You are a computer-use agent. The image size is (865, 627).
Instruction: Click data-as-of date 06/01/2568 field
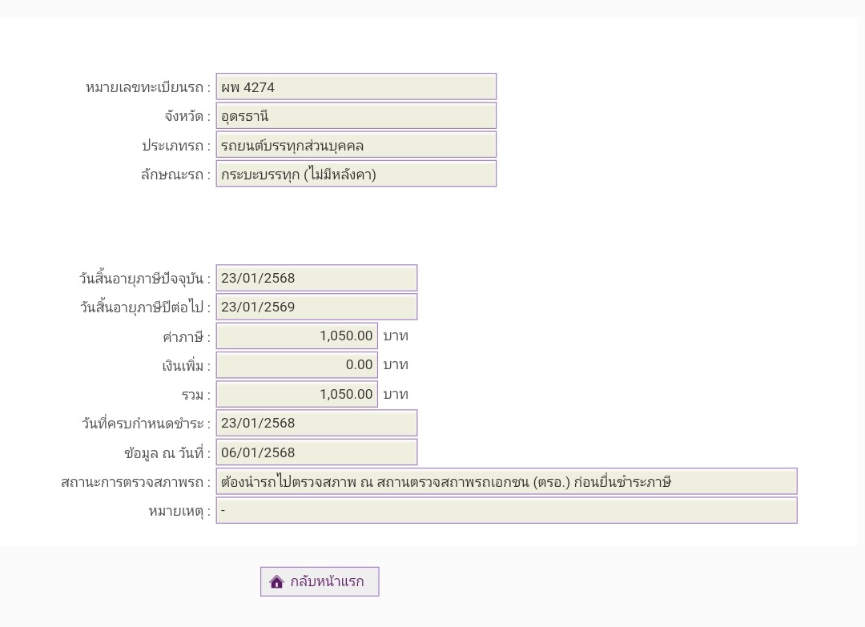pyautogui.click(x=316, y=452)
